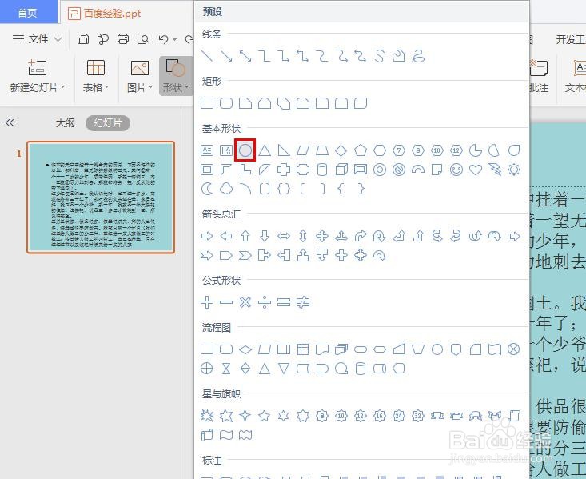The image size is (586, 479).
Task: Open the 开发工具 ribbon tab
Action: 570,39
